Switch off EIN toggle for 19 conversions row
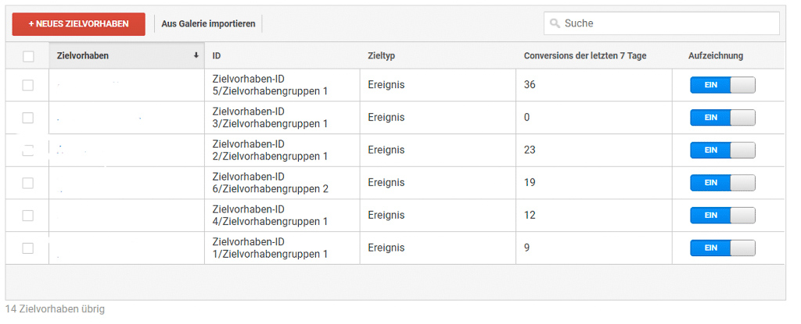Image resolution: width=801 pixels, height=324 pixels. (722, 183)
